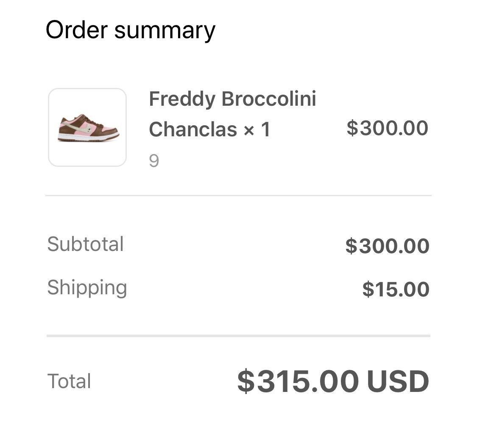
Task: Click the "Chanclas" word in product title
Action: coord(193,129)
